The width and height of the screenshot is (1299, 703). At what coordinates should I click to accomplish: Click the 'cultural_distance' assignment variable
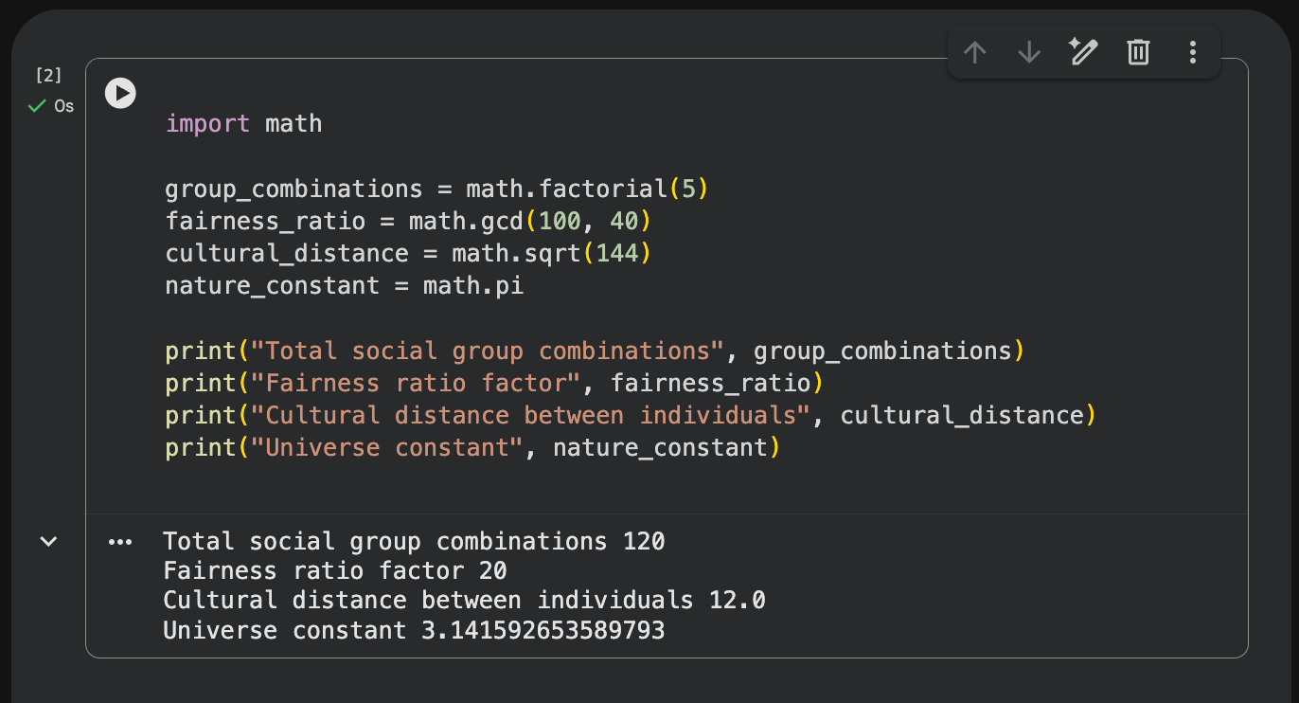(287, 253)
